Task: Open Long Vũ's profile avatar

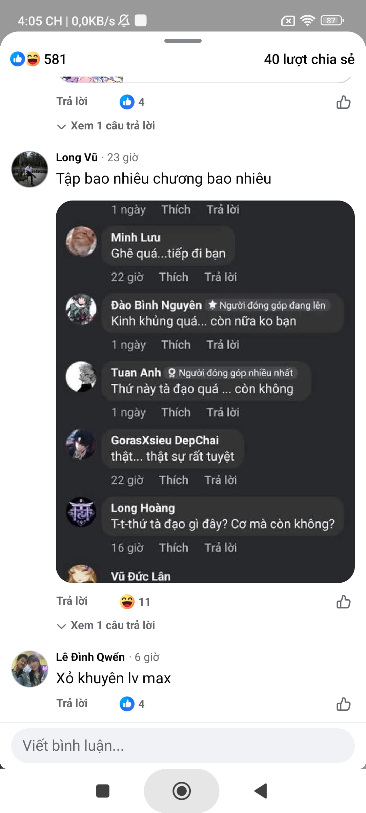Action: pos(30,169)
